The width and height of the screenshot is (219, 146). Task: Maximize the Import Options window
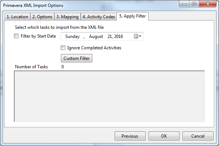[x=194, y=4]
